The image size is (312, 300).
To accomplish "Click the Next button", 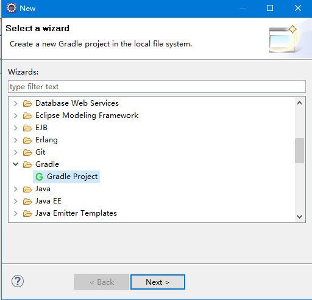I will [158, 282].
